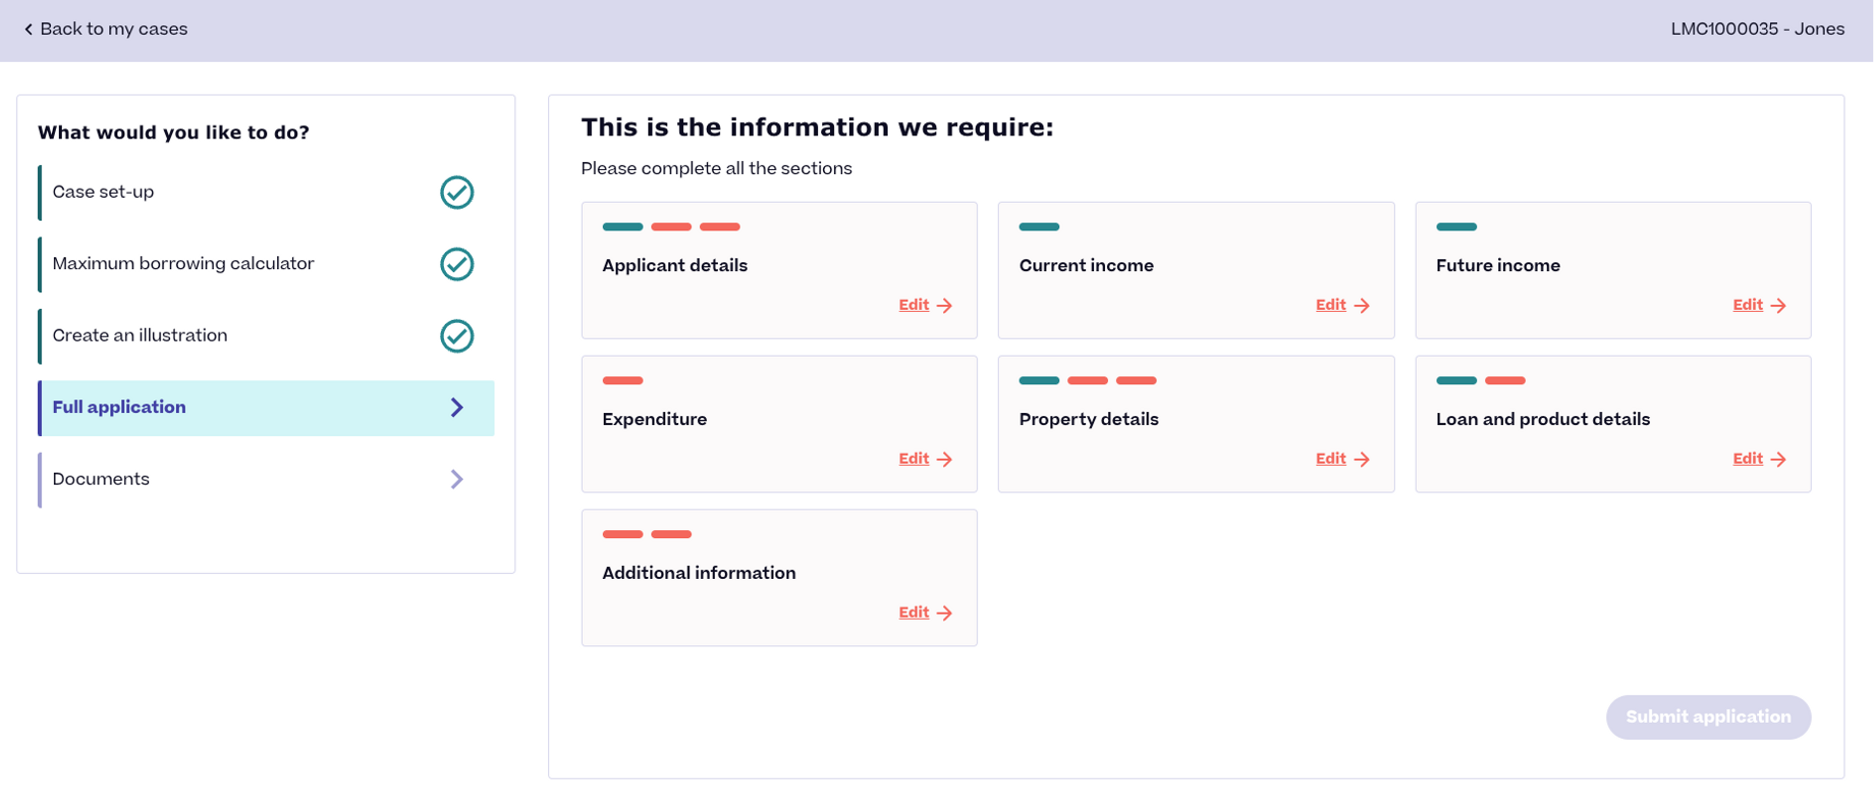1874x792 pixels.
Task: Expand Documents chevron in sidebar
Action: pyautogui.click(x=456, y=479)
